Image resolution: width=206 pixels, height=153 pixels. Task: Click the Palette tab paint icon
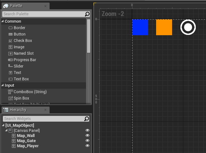(x=6, y=6)
